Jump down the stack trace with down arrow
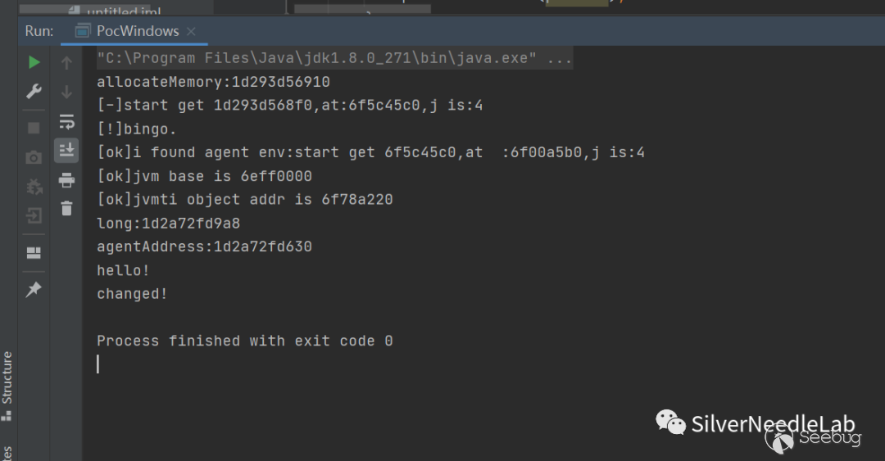 pos(66,92)
